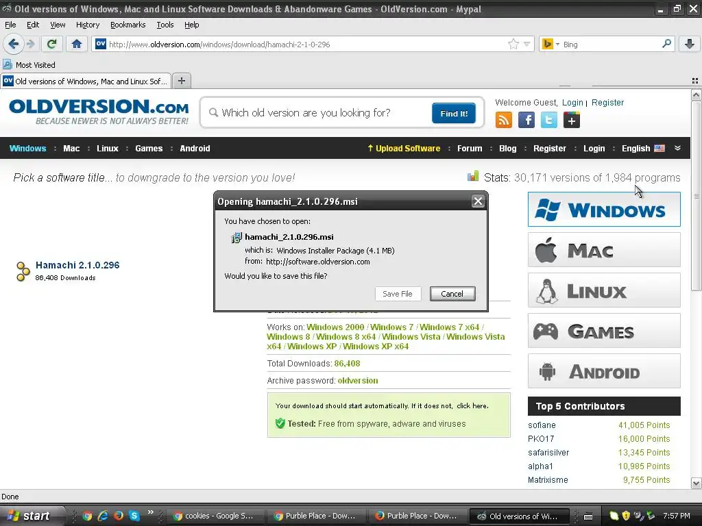Image resolution: width=702 pixels, height=526 pixels.
Task: Open a new tab with the plus button
Action: point(181,81)
